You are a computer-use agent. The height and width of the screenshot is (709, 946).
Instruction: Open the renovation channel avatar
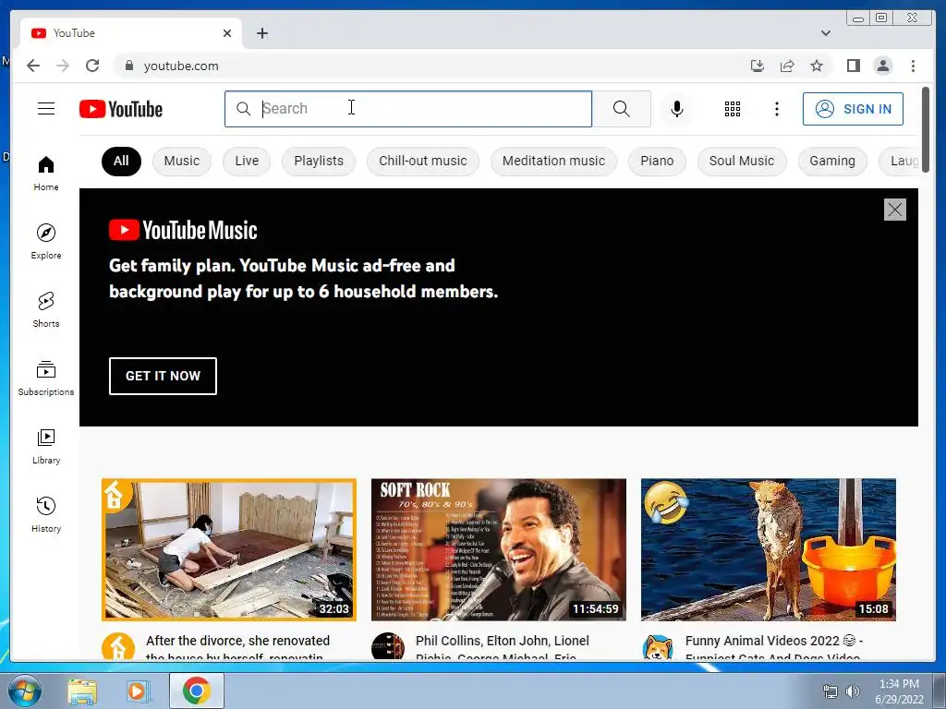click(117, 646)
